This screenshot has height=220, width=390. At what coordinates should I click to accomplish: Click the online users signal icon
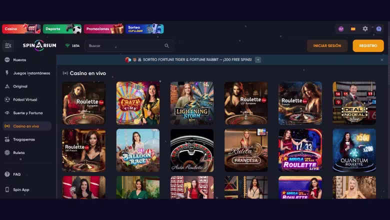(67, 45)
